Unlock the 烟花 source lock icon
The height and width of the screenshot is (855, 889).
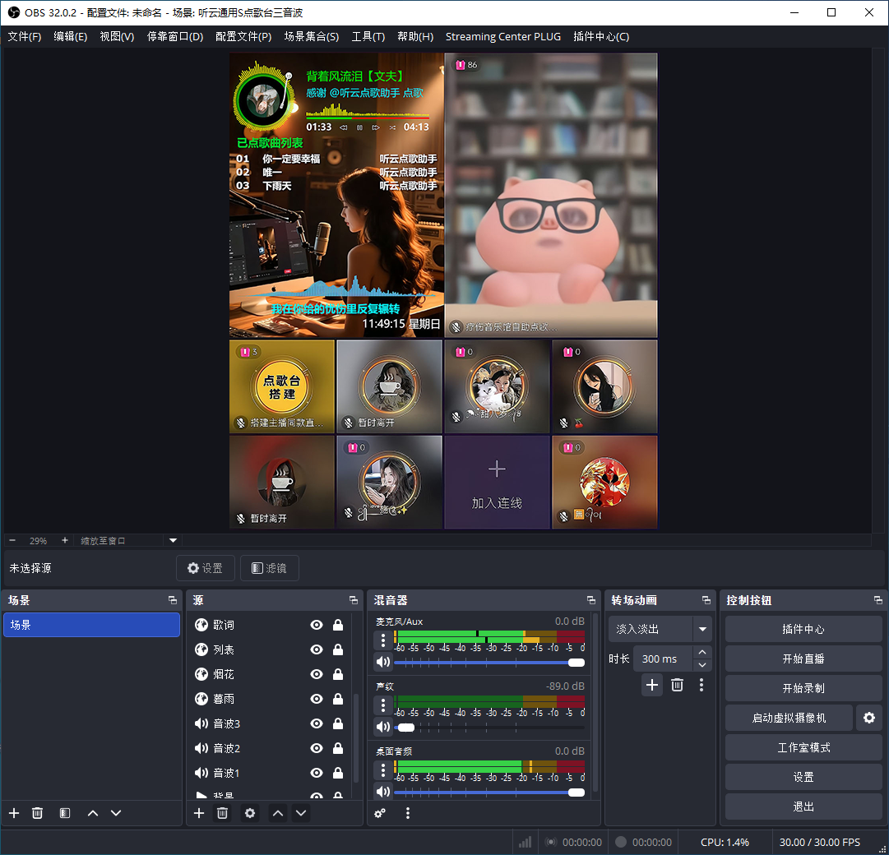click(x=338, y=675)
